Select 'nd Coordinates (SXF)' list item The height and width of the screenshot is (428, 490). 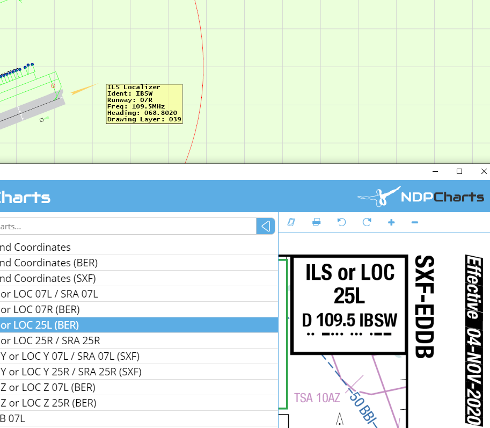pos(48,278)
